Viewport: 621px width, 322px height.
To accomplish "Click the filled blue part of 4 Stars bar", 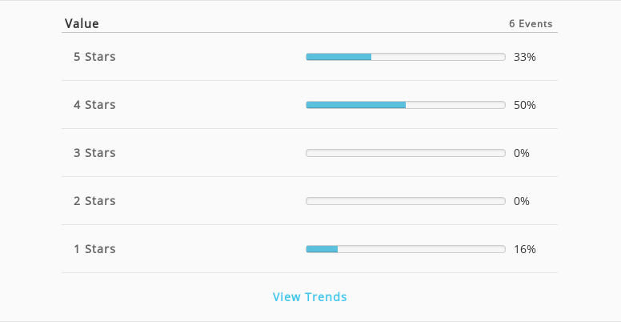I will (x=355, y=105).
